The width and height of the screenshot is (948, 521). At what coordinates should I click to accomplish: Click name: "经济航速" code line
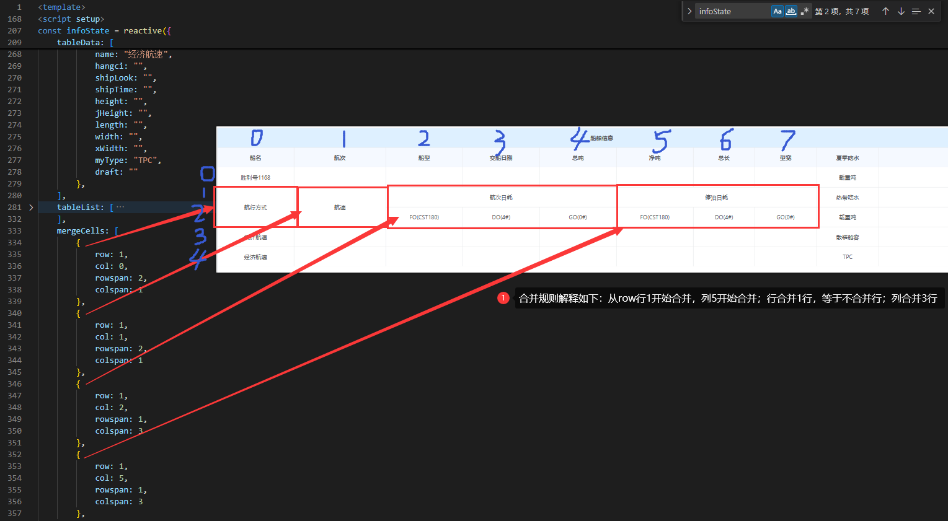pos(133,55)
